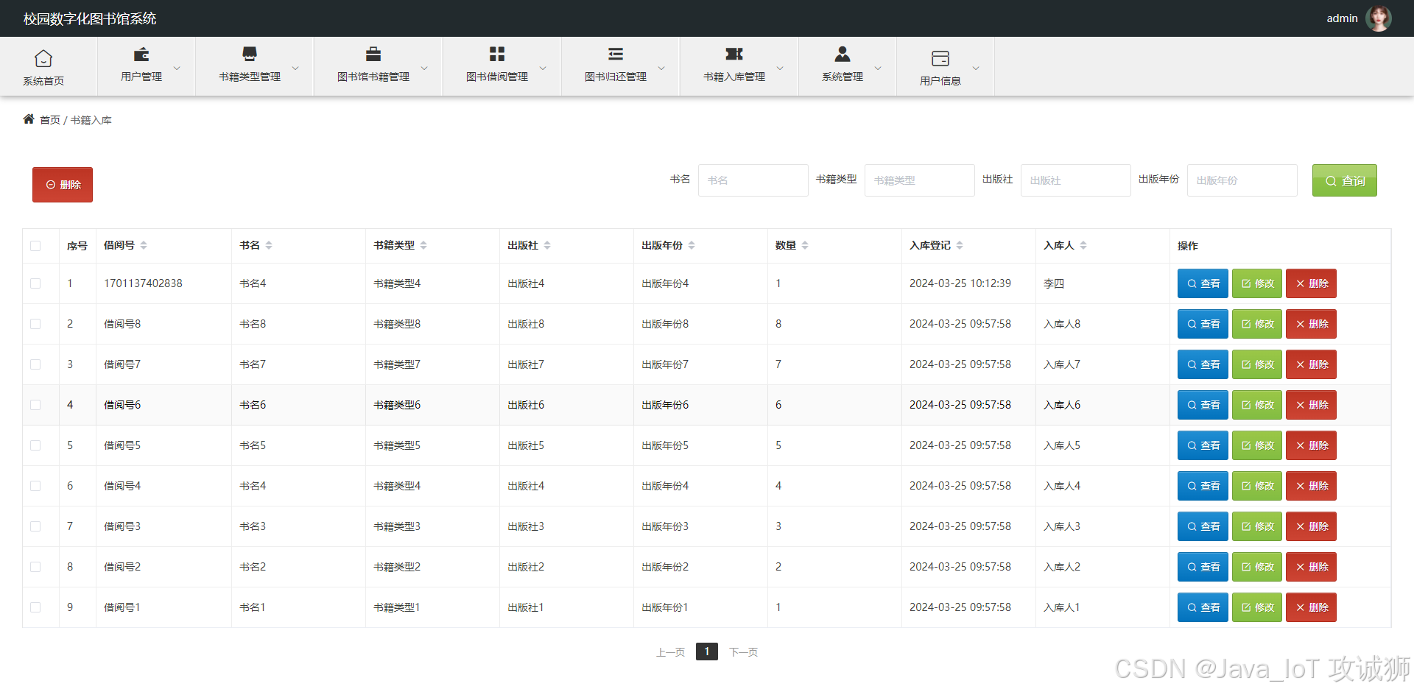Click 查看 for the 借阅号5 row
The image size is (1414, 692).
pos(1203,445)
